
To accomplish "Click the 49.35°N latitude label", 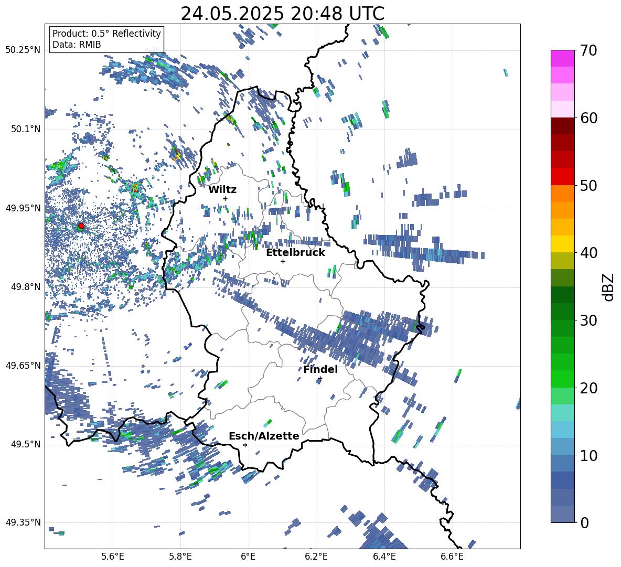I will tap(23, 522).
